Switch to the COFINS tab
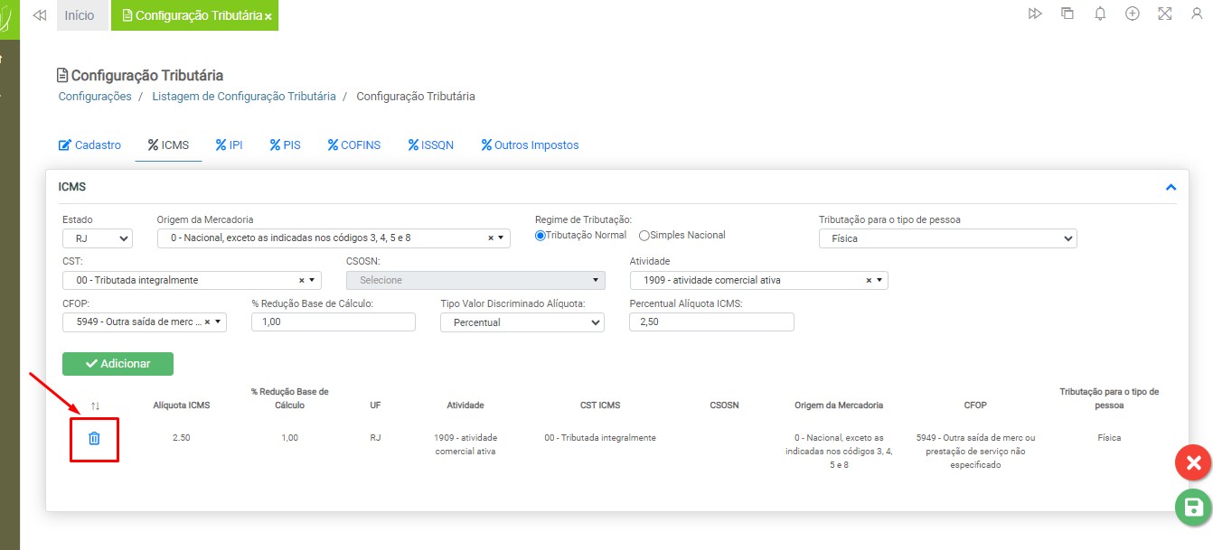The width and height of the screenshot is (1213, 550). point(353,144)
